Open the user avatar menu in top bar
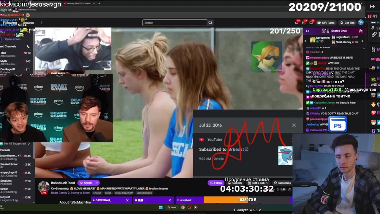This screenshot has height=214, width=380. pyautogui.click(x=361, y=22)
